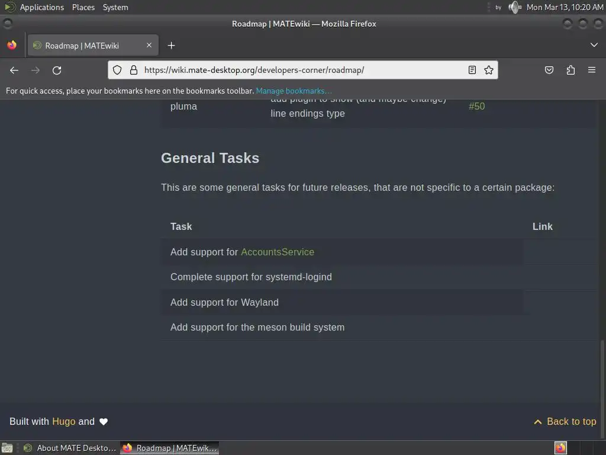Jump up using Back to top
Viewport: 606px width, 455px height.
pyautogui.click(x=565, y=421)
